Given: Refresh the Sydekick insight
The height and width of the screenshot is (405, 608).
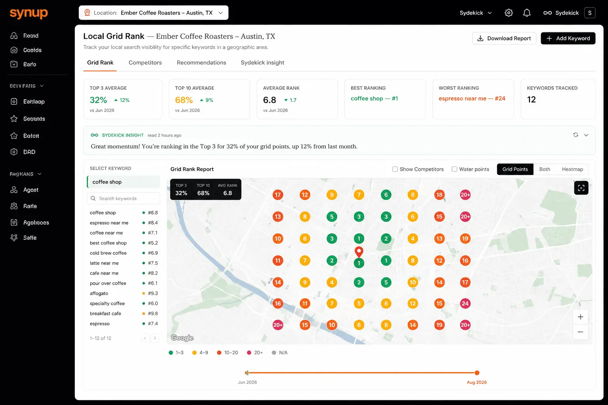Looking at the screenshot, I should pyautogui.click(x=576, y=135).
